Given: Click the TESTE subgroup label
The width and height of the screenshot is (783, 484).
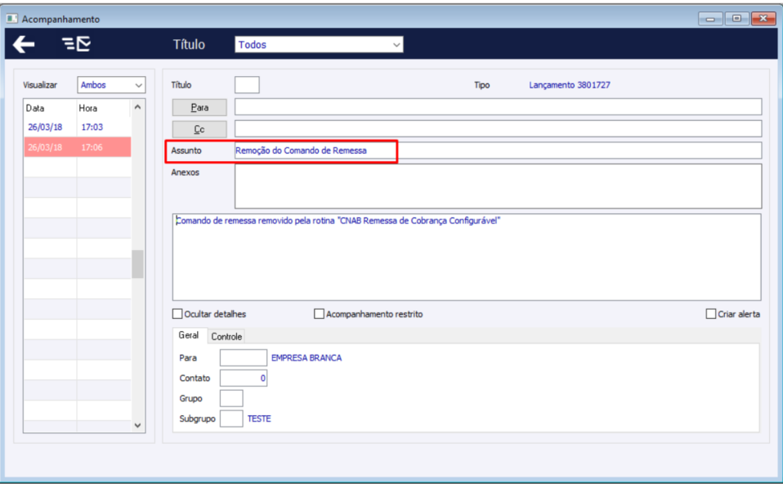Looking at the screenshot, I should (259, 419).
